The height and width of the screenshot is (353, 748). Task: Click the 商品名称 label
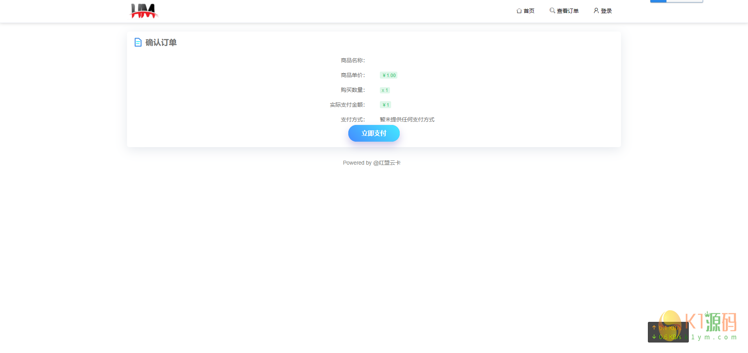click(353, 60)
